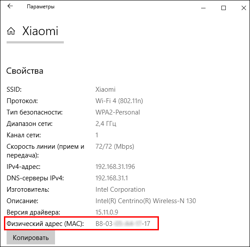Click the Свойства section heading

pos(25,71)
